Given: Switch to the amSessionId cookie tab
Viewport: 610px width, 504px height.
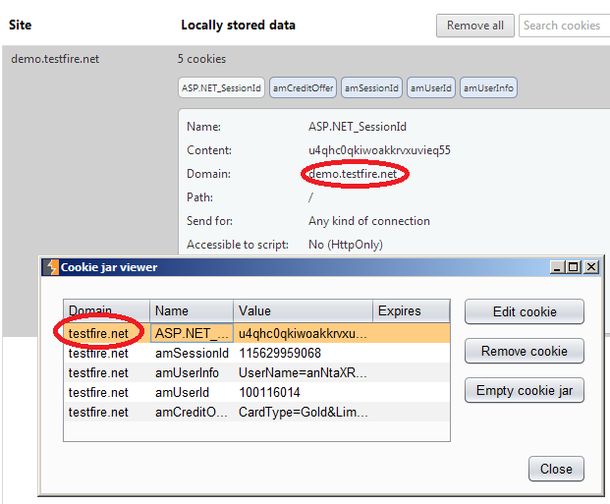Looking at the screenshot, I should tap(371, 88).
